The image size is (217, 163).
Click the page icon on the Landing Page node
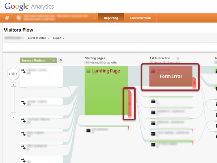tap(89, 71)
